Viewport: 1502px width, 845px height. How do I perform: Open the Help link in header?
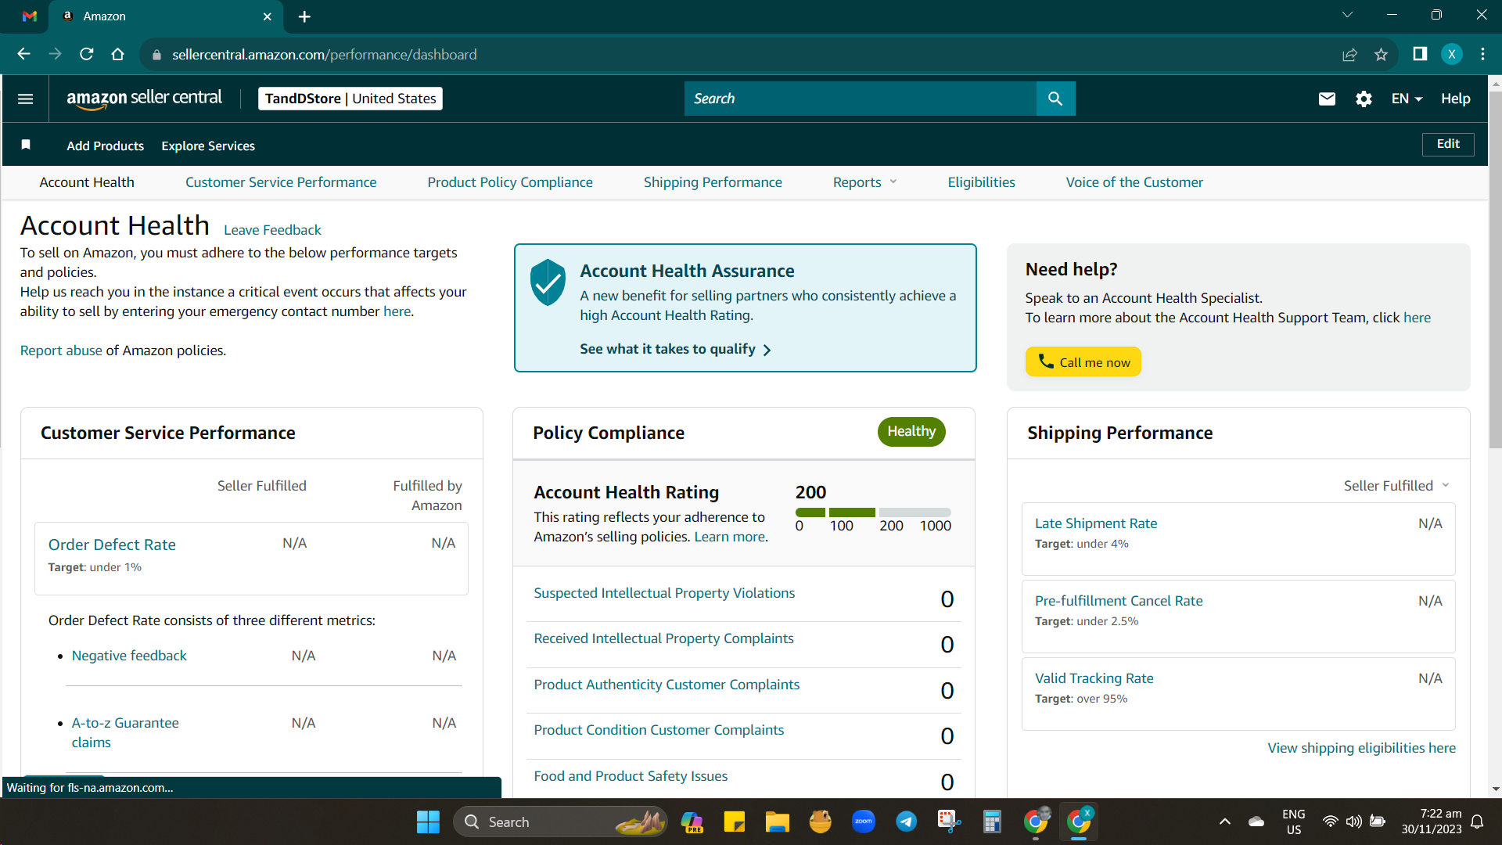tap(1456, 99)
